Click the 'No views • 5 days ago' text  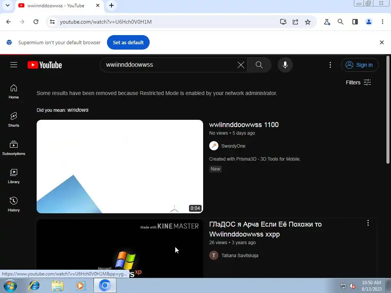coord(232,133)
